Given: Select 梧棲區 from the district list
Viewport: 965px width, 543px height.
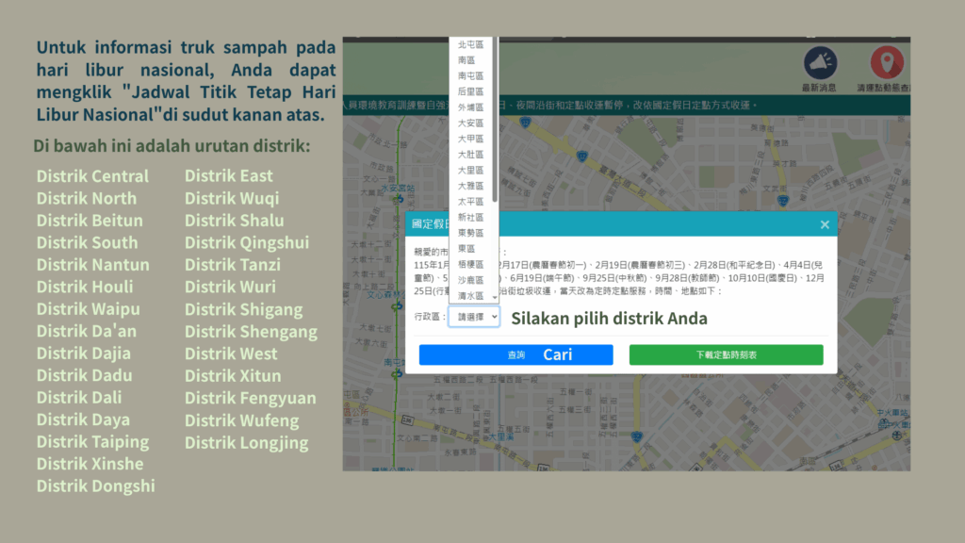Looking at the screenshot, I should click(x=471, y=264).
